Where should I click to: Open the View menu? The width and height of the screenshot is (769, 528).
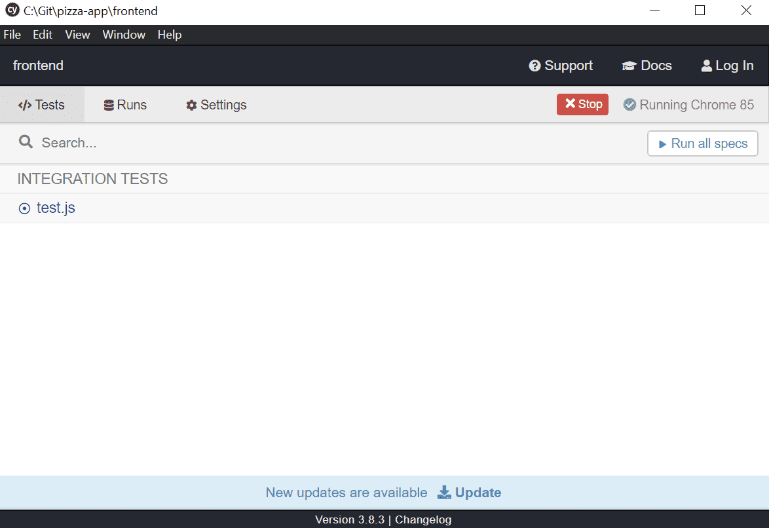pos(77,35)
